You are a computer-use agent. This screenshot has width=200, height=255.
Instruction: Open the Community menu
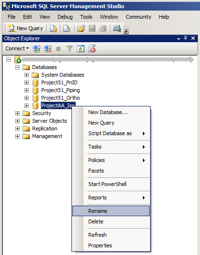[x=139, y=17]
